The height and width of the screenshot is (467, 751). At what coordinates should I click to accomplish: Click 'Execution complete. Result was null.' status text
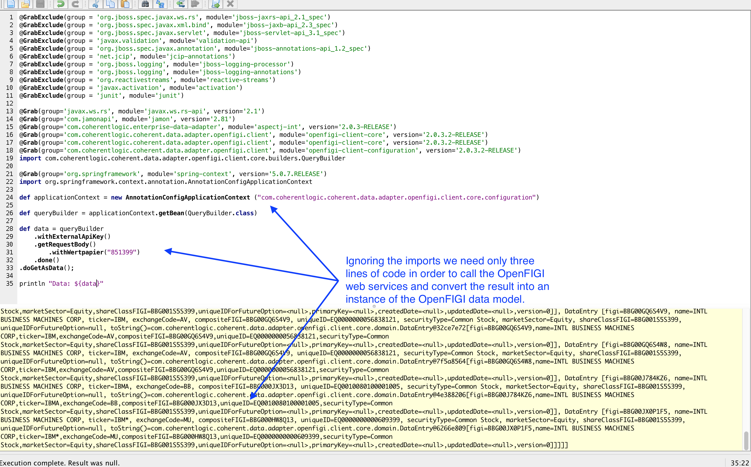(60, 463)
